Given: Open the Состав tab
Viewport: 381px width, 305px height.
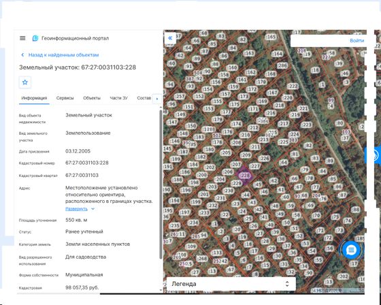Looking at the screenshot, I should 144,98.
